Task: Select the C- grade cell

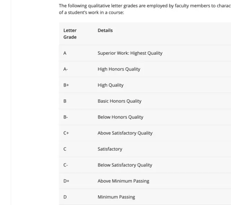Action: click(66, 165)
